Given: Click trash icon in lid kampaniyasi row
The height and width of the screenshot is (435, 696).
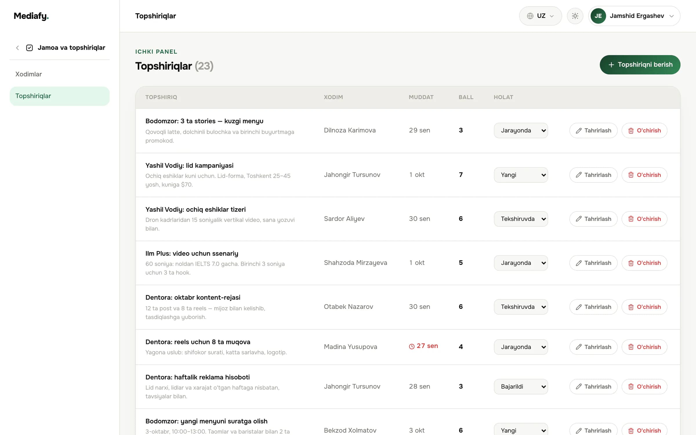Looking at the screenshot, I should point(631,175).
